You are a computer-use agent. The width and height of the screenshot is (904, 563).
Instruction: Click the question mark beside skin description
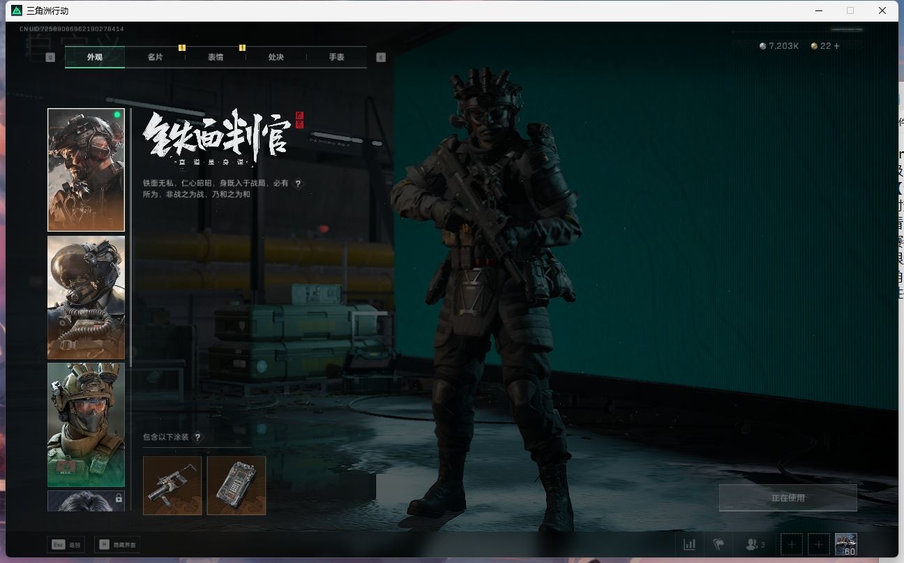(x=299, y=184)
